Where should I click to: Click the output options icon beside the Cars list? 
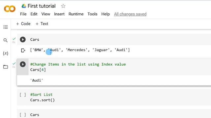(x=23, y=50)
